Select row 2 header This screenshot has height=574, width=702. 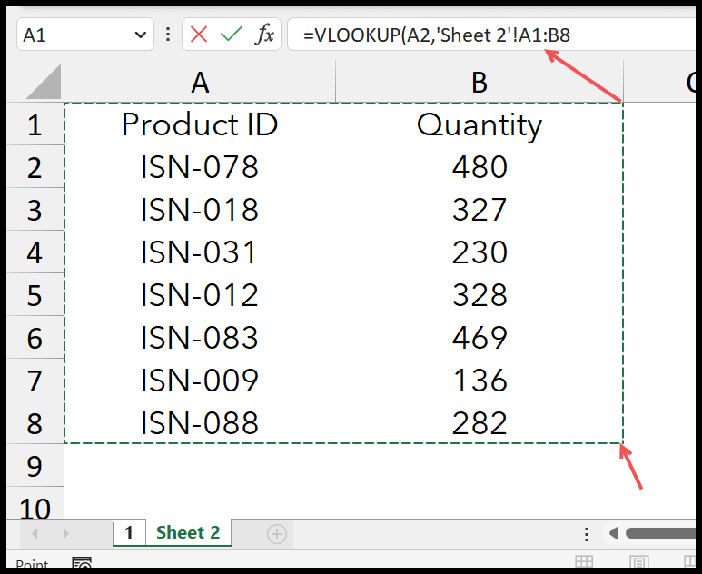tap(35, 166)
